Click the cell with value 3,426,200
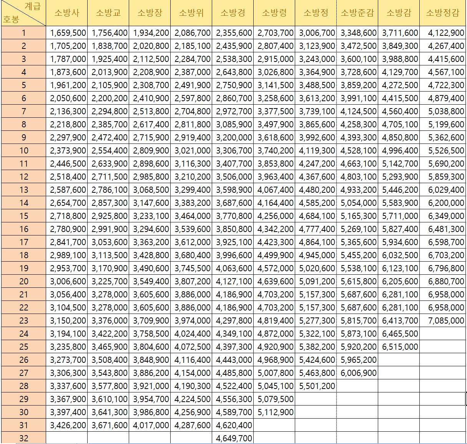The height and width of the screenshot is (444, 467). [x=67, y=425]
